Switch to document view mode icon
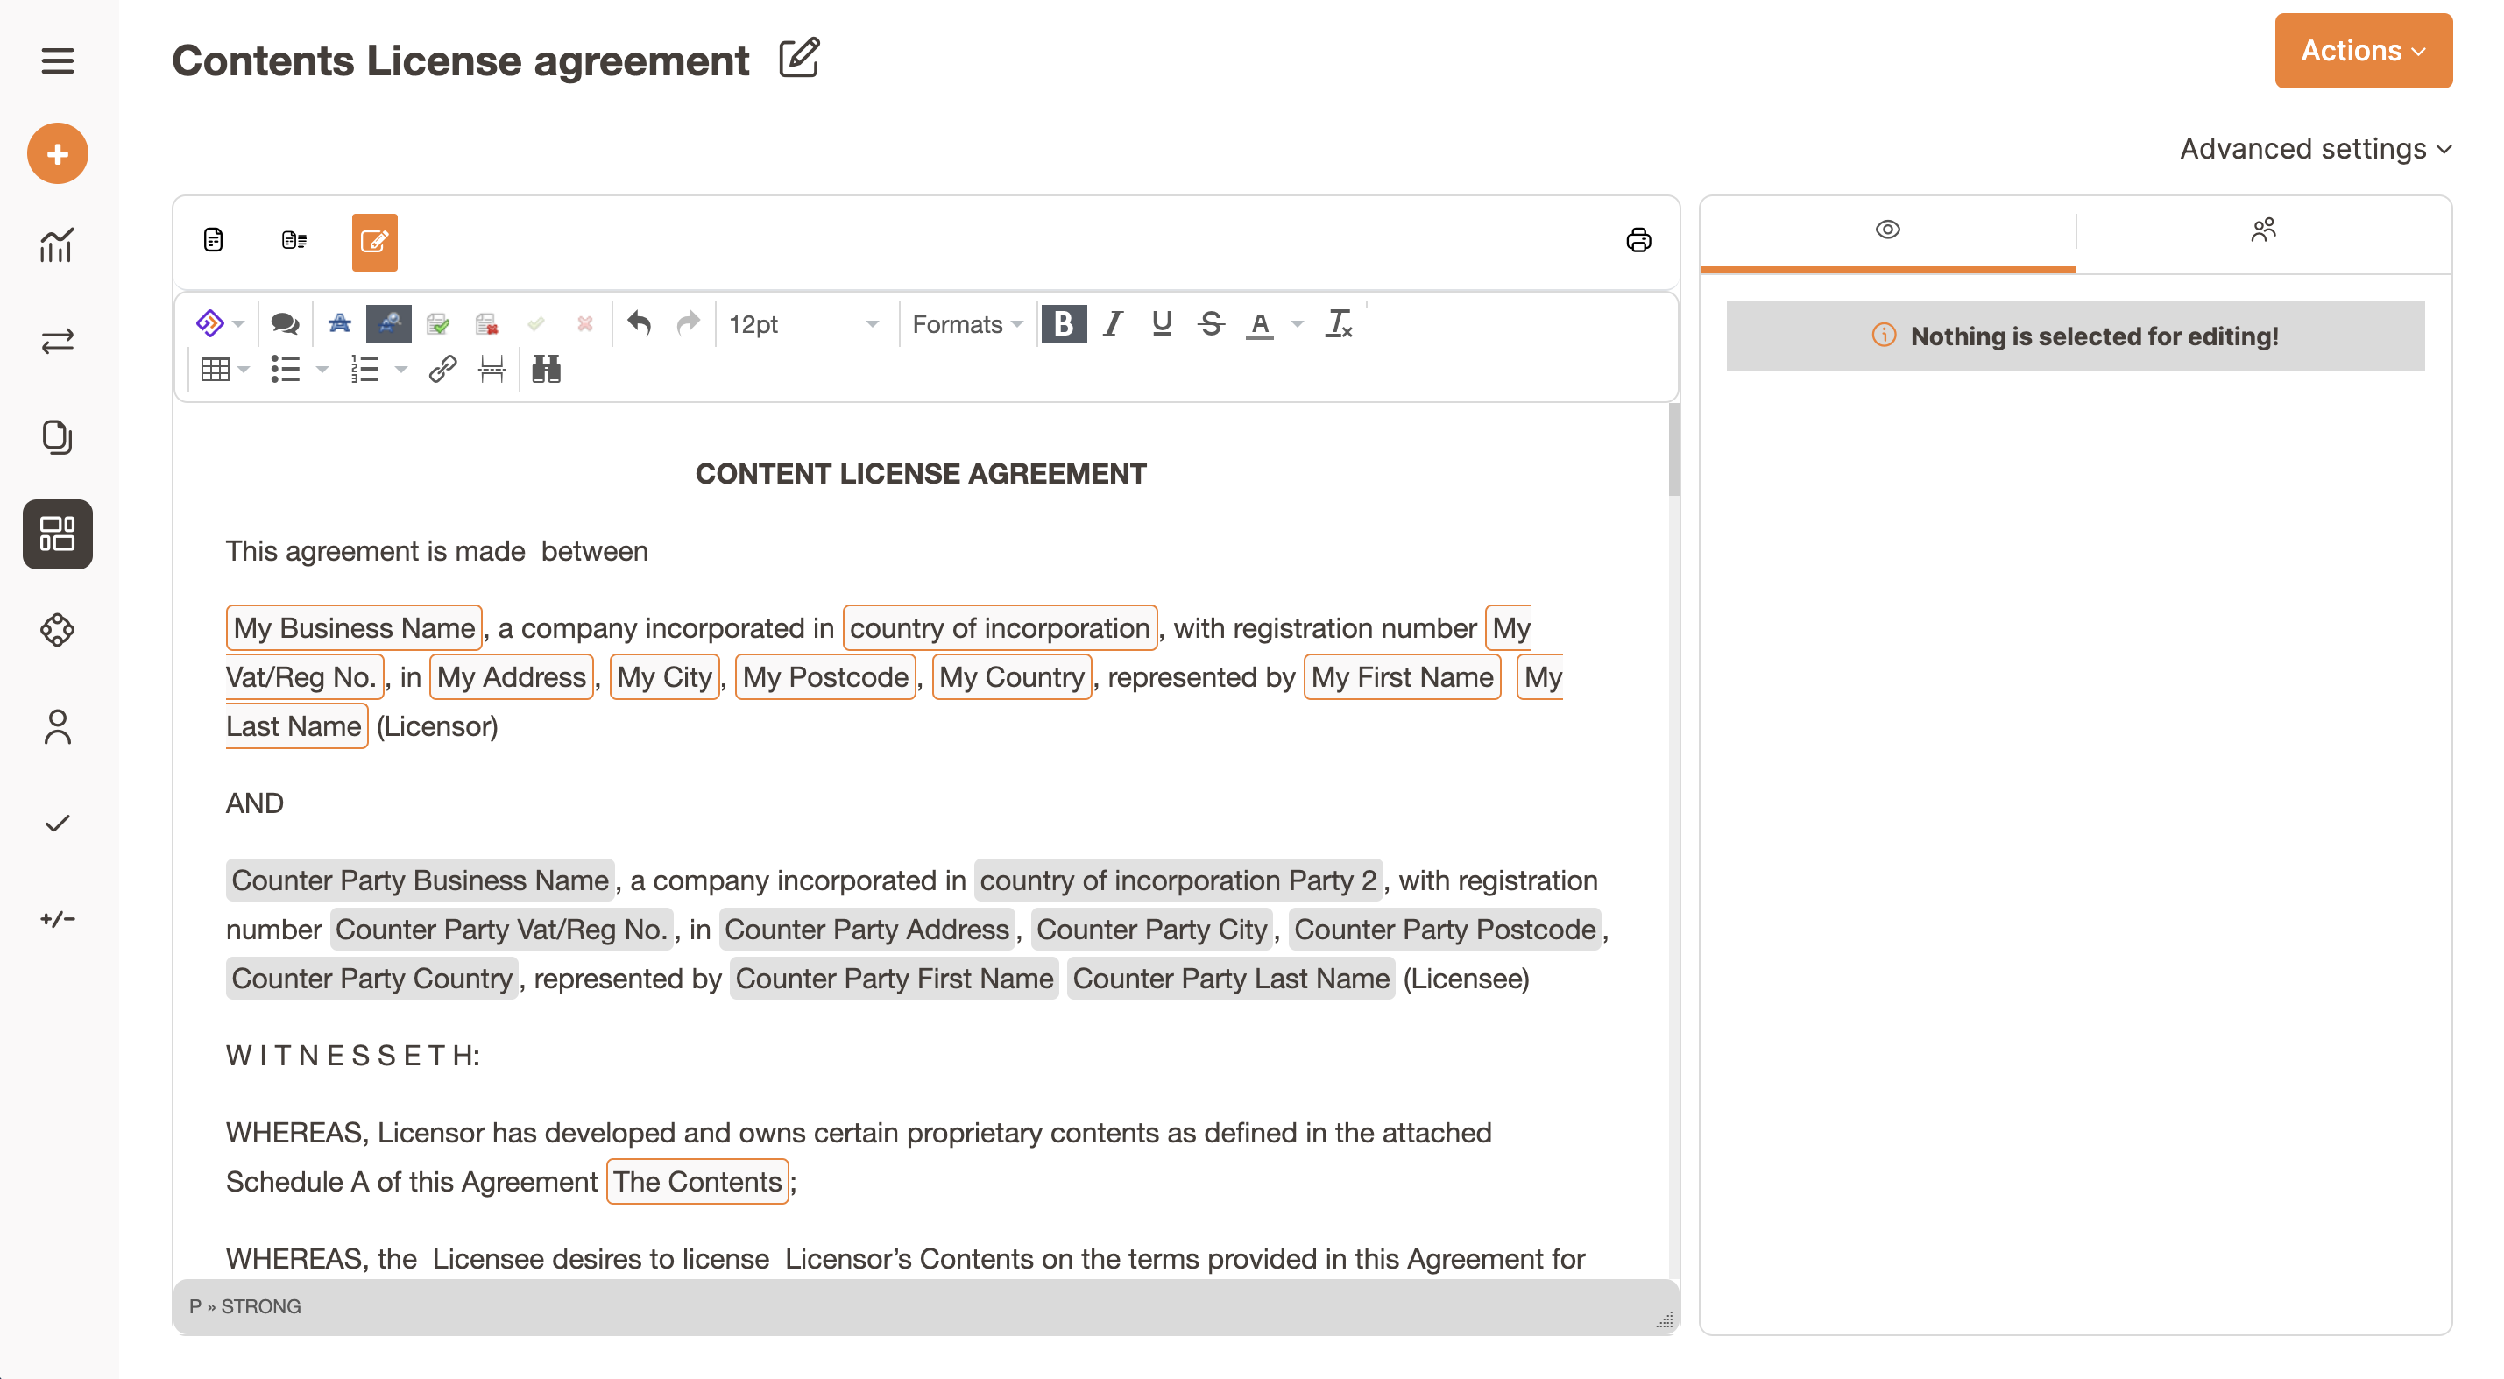This screenshot has width=2504, height=1379. coord(214,240)
